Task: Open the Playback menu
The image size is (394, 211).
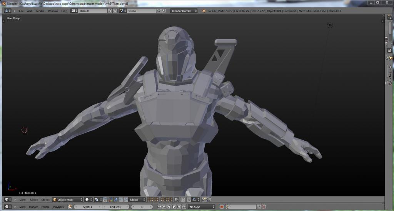Action: coord(58,207)
